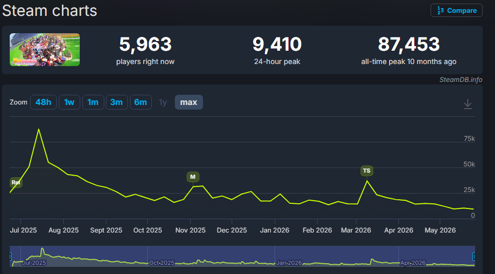The image size is (495, 274).
Task: Click the left navigator range handle
Action: point(10,256)
